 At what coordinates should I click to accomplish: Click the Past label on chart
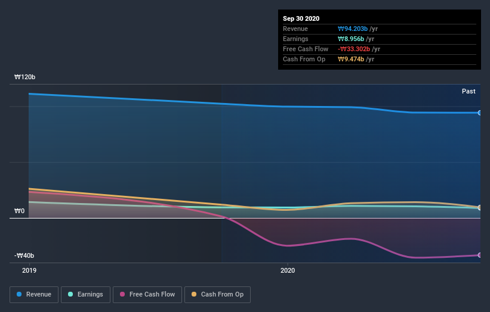click(x=469, y=91)
